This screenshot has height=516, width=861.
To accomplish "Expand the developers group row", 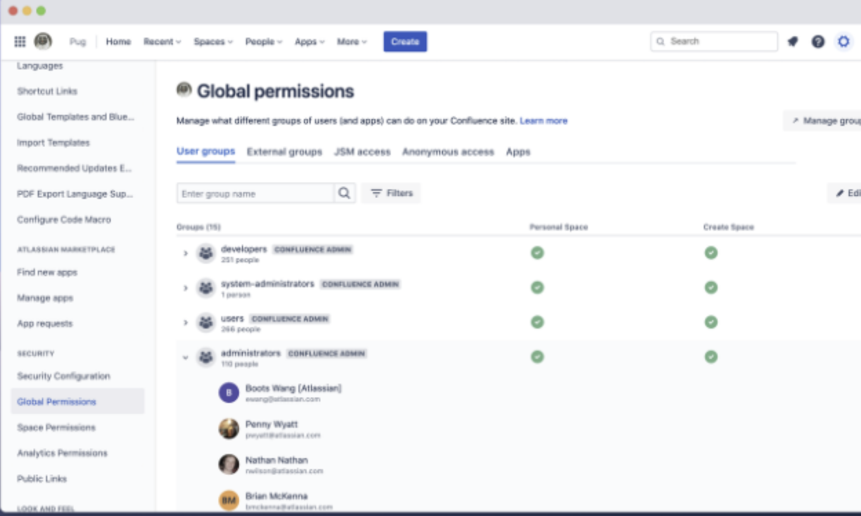I will point(185,253).
